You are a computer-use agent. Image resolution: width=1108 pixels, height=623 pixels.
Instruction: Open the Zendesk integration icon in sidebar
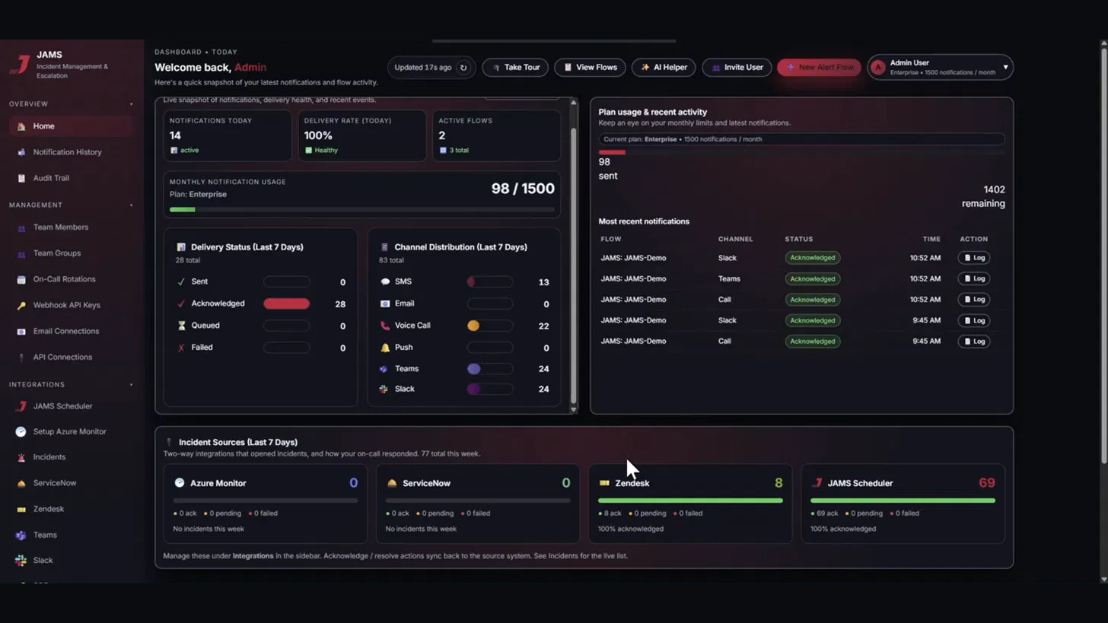point(21,509)
